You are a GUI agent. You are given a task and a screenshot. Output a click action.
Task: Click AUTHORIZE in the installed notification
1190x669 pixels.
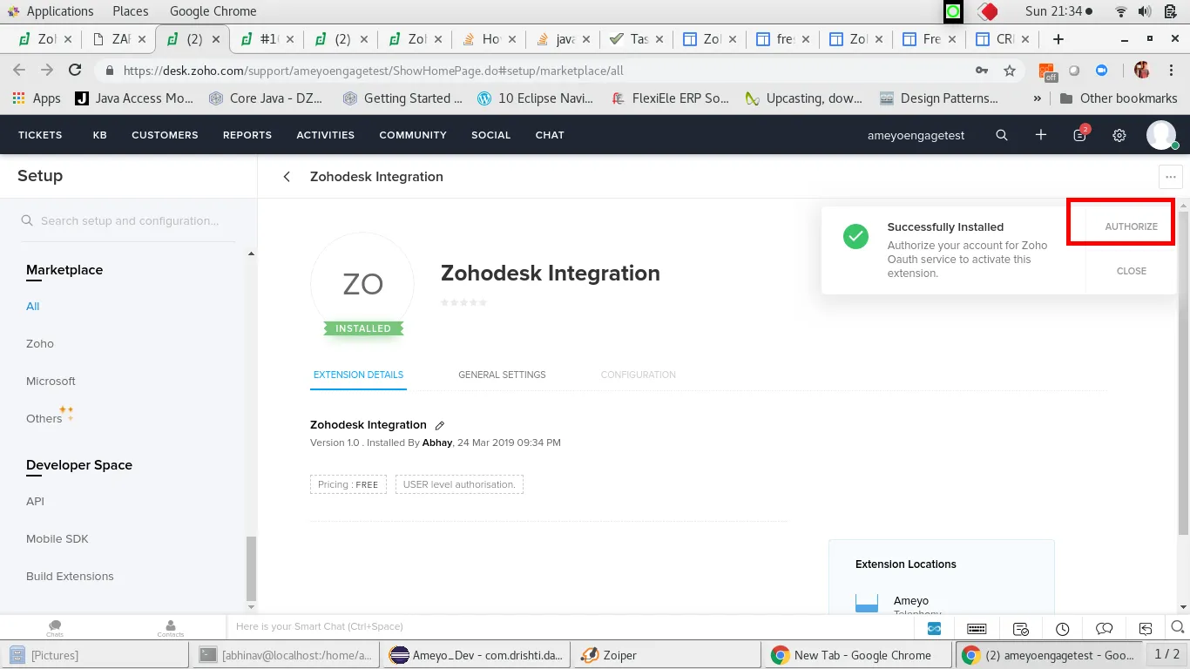pyautogui.click(x=1131, y=226)
